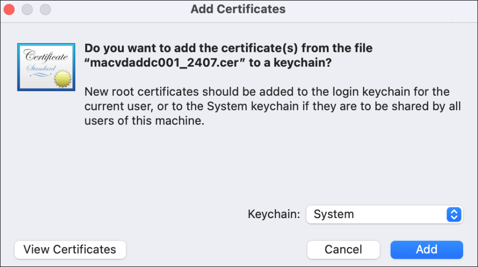
Task: Click the Keychain popup chevron arrows
Action: 453,214
